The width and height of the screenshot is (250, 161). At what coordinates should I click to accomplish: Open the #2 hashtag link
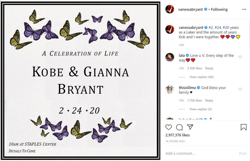pos(210,27)
